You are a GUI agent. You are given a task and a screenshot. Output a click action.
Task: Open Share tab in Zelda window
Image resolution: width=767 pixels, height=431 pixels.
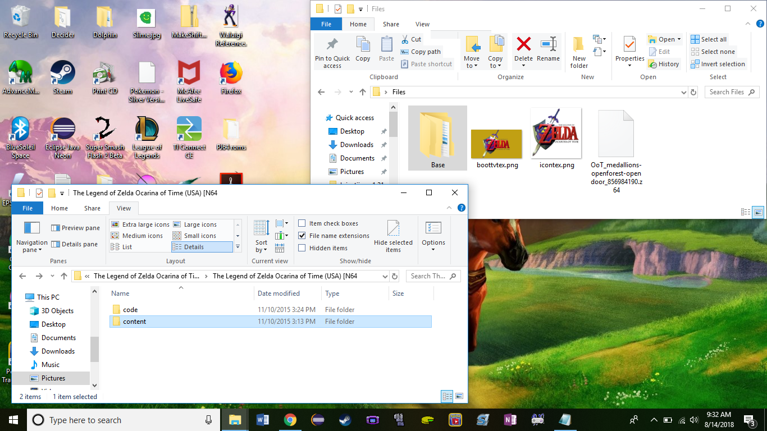(x=92, y=208)
